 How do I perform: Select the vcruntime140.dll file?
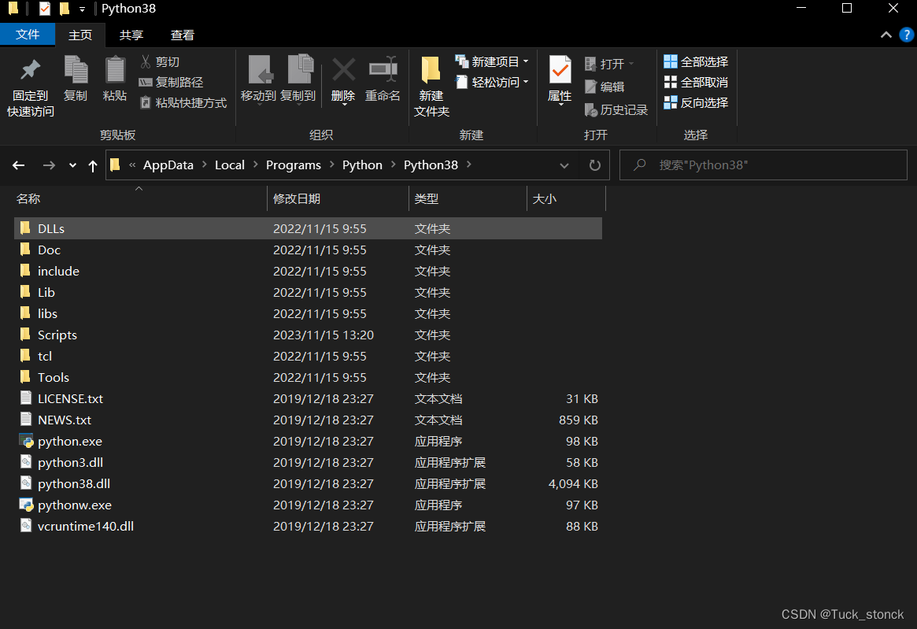pos(308,527)
